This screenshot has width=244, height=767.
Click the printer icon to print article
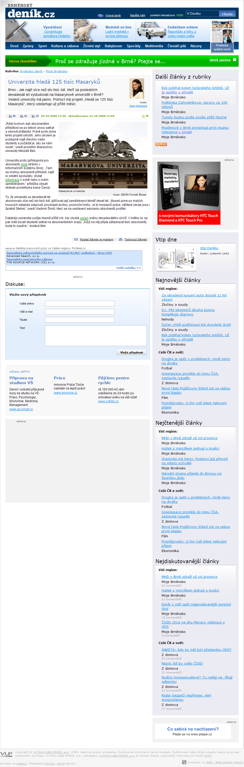(121, 239)
